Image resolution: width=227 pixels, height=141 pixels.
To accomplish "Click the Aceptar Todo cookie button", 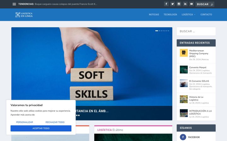I will coord(41,128).
